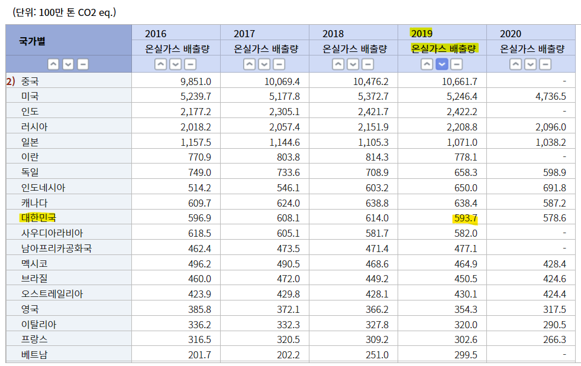Select the 캐나다 row label

[34, 203]
